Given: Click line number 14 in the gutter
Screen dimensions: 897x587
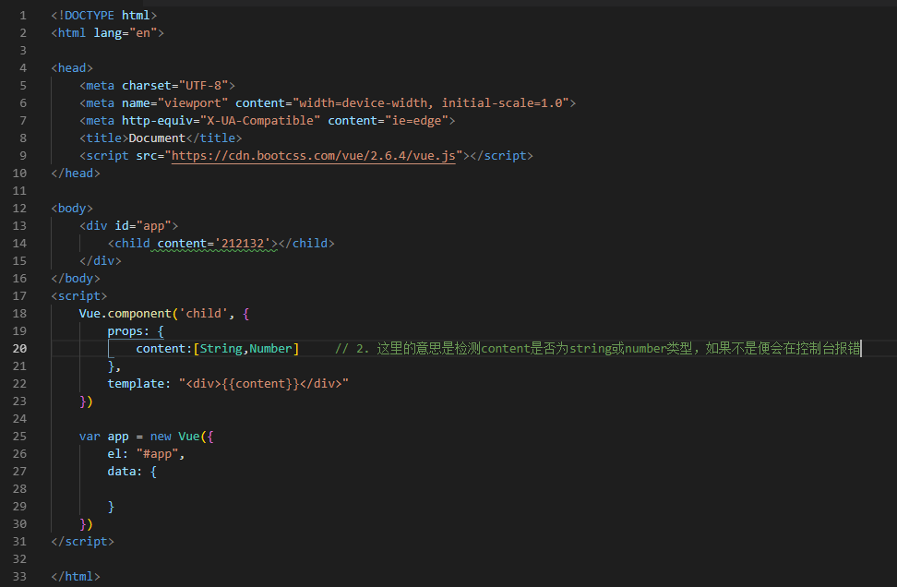Looking at the screenshot, I should pyautogui.click(x=19, y=243).
